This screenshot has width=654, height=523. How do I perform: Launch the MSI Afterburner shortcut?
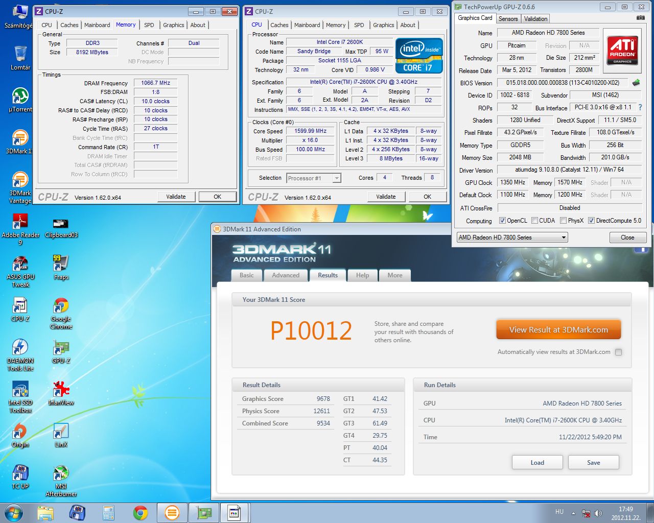pyautogui.click(x=61, y=480)
